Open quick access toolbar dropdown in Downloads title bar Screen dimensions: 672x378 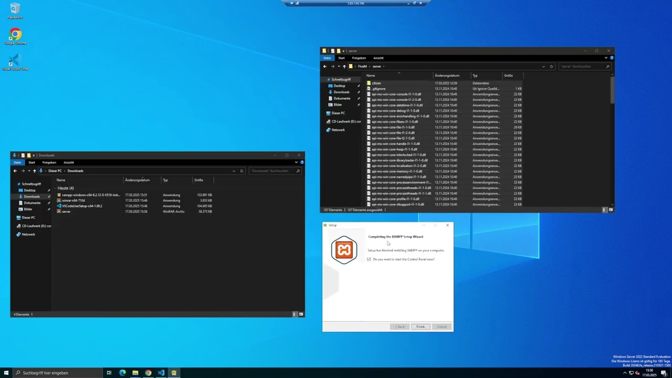pyautogui.click(x=34, y=155)
